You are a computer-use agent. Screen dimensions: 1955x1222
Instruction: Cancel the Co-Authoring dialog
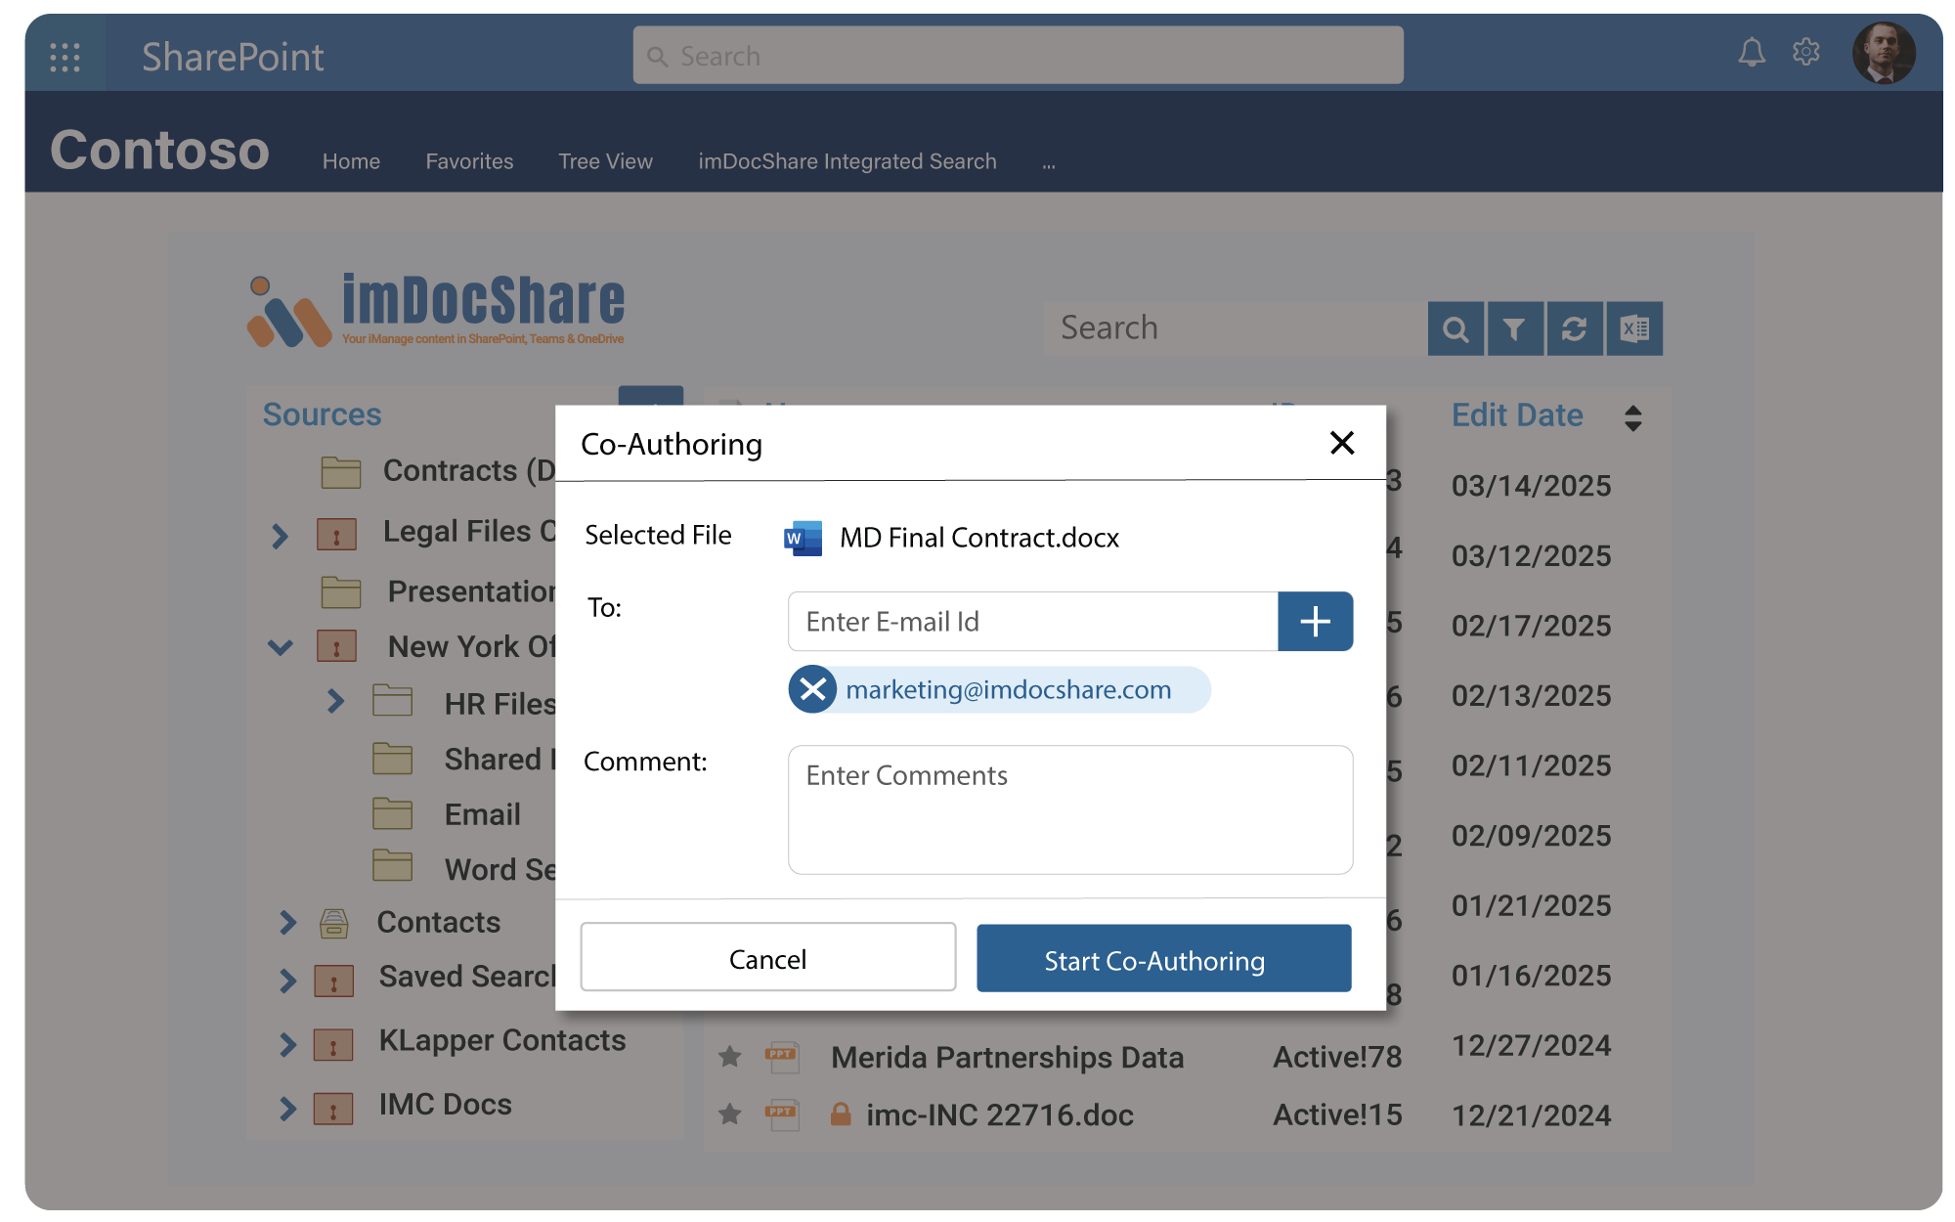point(767,957)
